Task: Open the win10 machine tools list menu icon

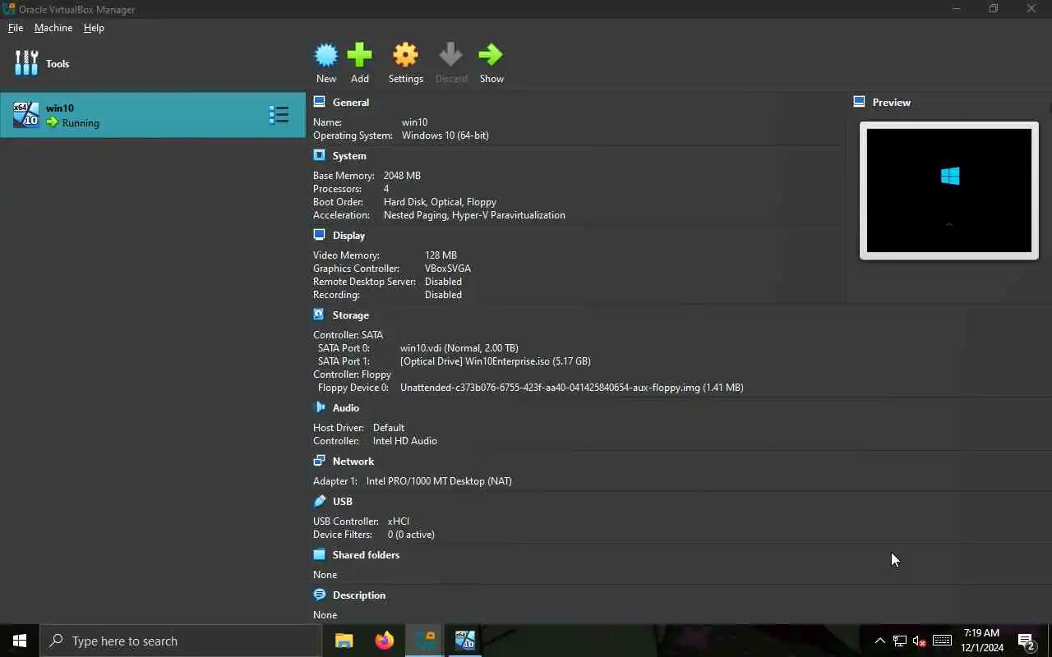Action: pyautogui.click(x=279, y=115)
